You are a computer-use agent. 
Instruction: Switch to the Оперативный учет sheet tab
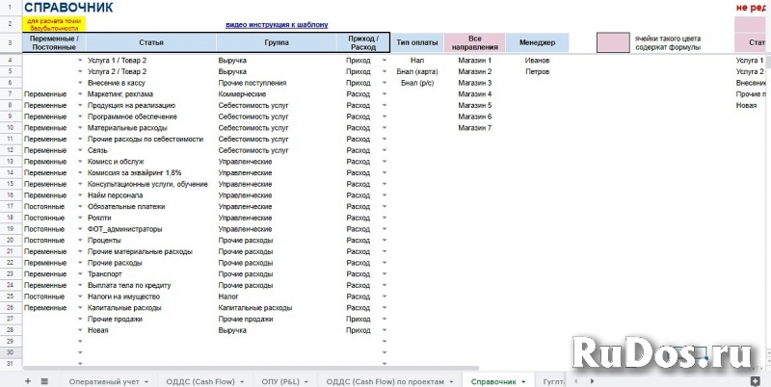tap(104, 381)
